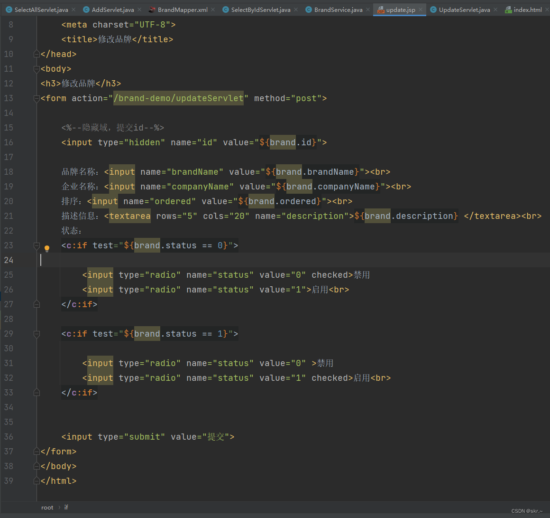The height and width of the screenshot is (518, 550).
Task: Click the XML file icon on BrandMapper.xml tab
Action: coord(151,9)
